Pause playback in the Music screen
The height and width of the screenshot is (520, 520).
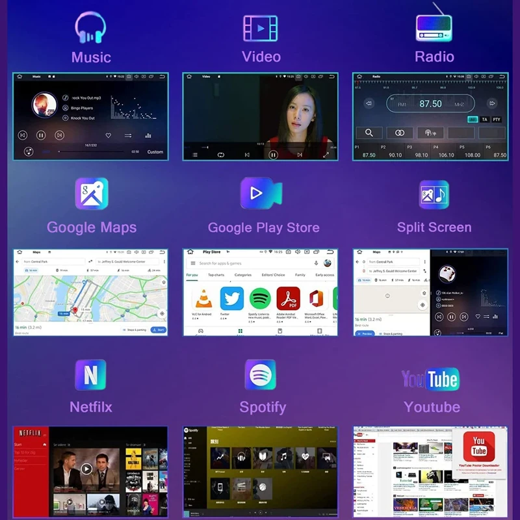[x=41, y=135]
